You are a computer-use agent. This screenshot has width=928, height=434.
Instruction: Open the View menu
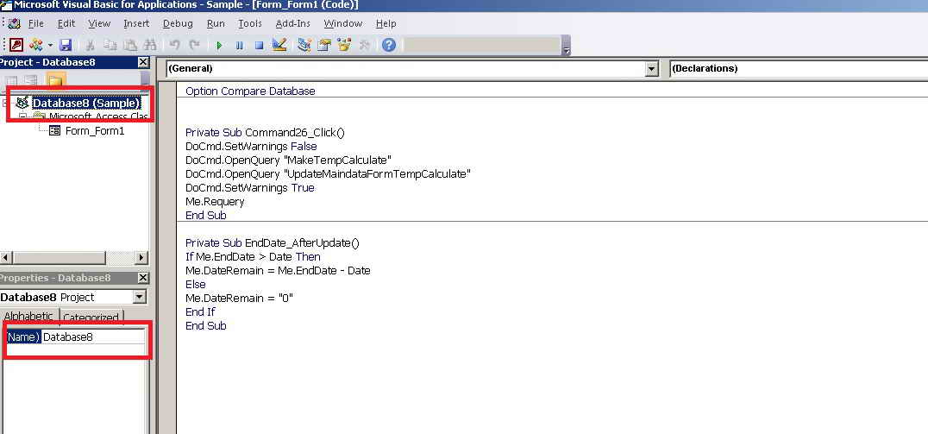(99, 23)
